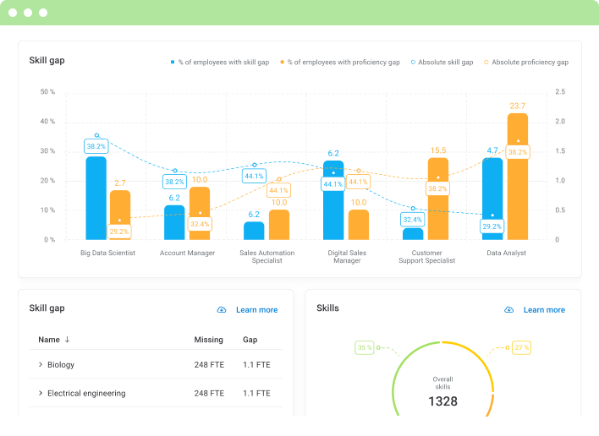Viewport: 599px width, 436px height.
Task: Click Electrical engineering gap value 1.1 FTE
Action: click(x=256, y=393)
